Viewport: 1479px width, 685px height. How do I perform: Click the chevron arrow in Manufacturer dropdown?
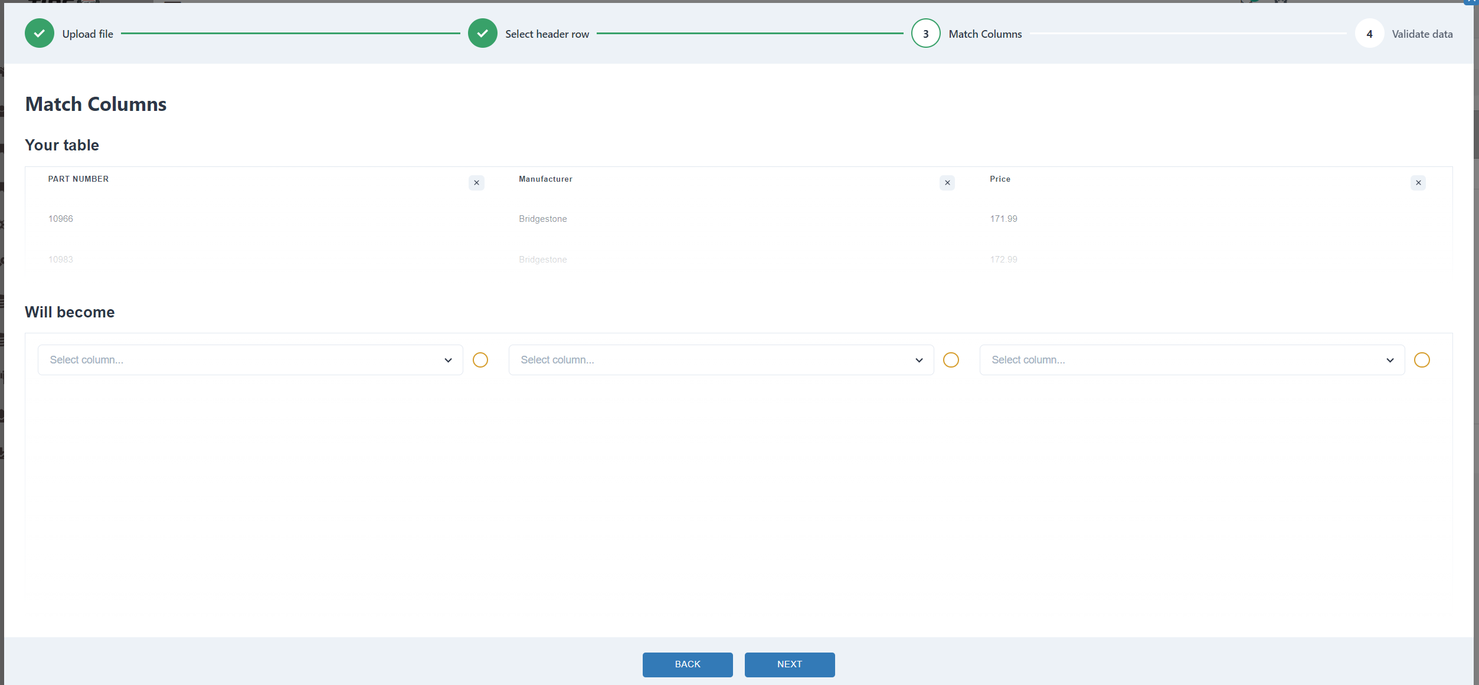(x=918, y=360)
